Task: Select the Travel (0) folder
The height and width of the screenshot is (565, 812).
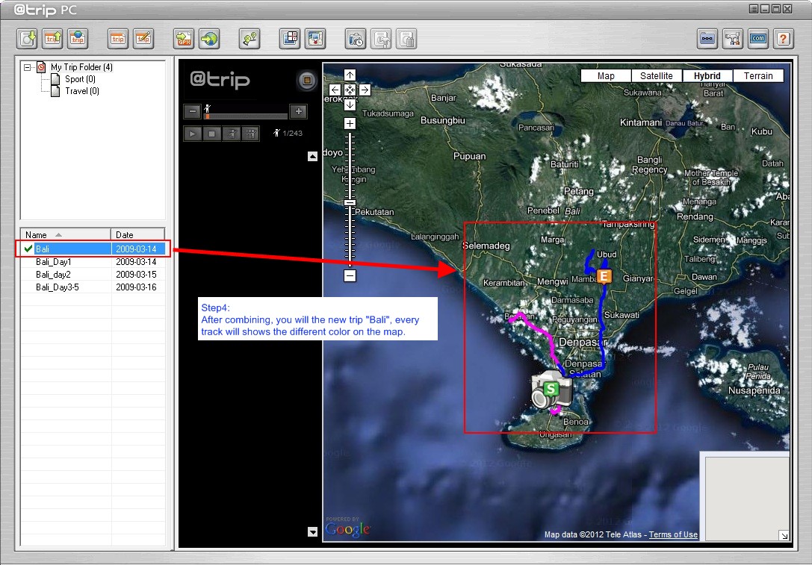Action: [x=82, y=91]
